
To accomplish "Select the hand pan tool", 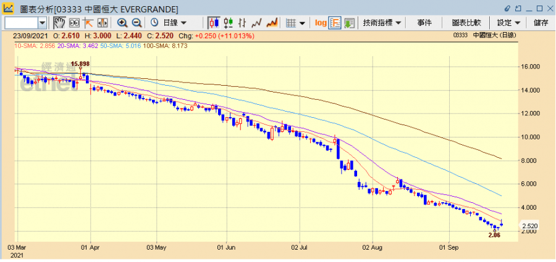I will pos(59,23).
